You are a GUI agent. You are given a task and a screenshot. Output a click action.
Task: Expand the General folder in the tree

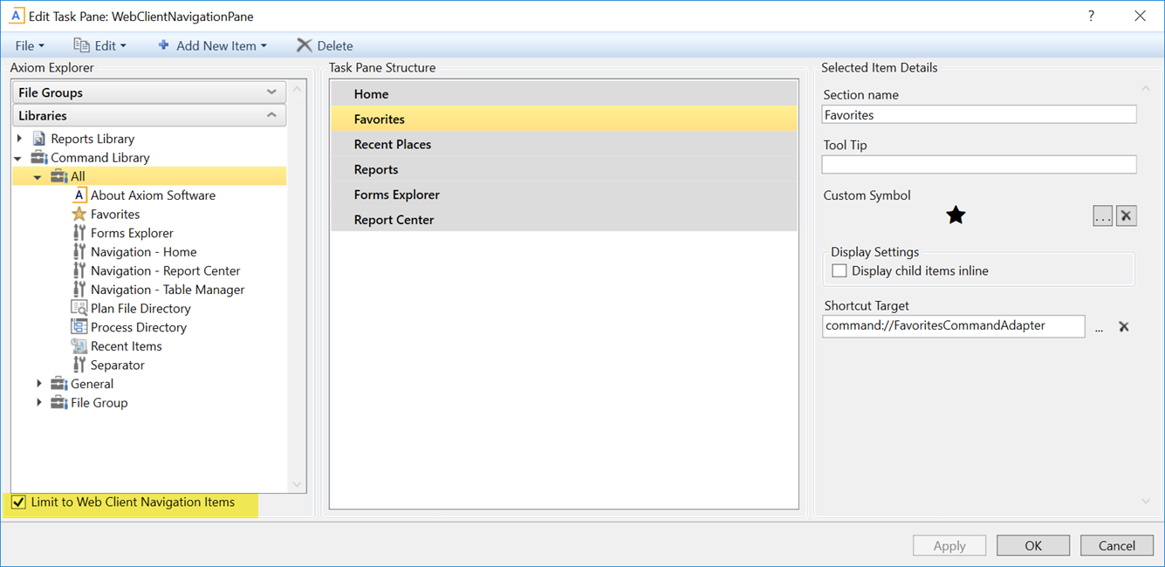tap(38, 384)
